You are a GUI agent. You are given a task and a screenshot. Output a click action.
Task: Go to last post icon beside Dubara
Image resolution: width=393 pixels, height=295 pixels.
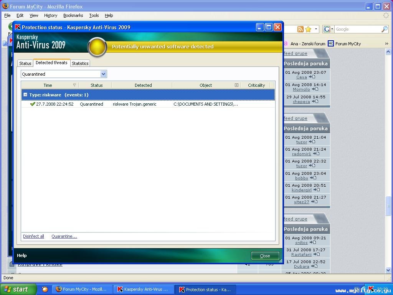point(314,266)
